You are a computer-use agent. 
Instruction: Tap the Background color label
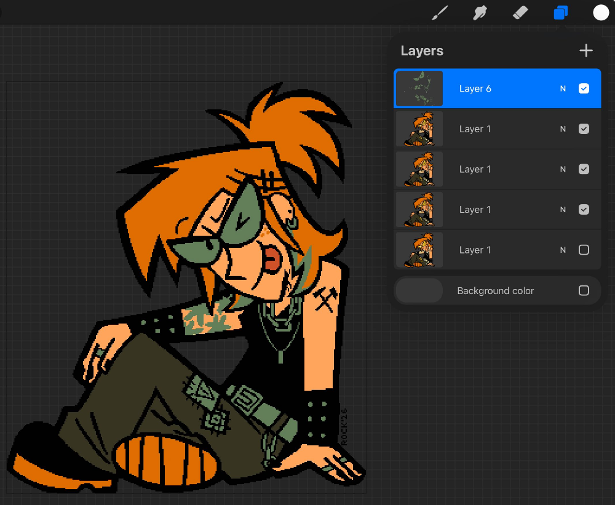495,290
